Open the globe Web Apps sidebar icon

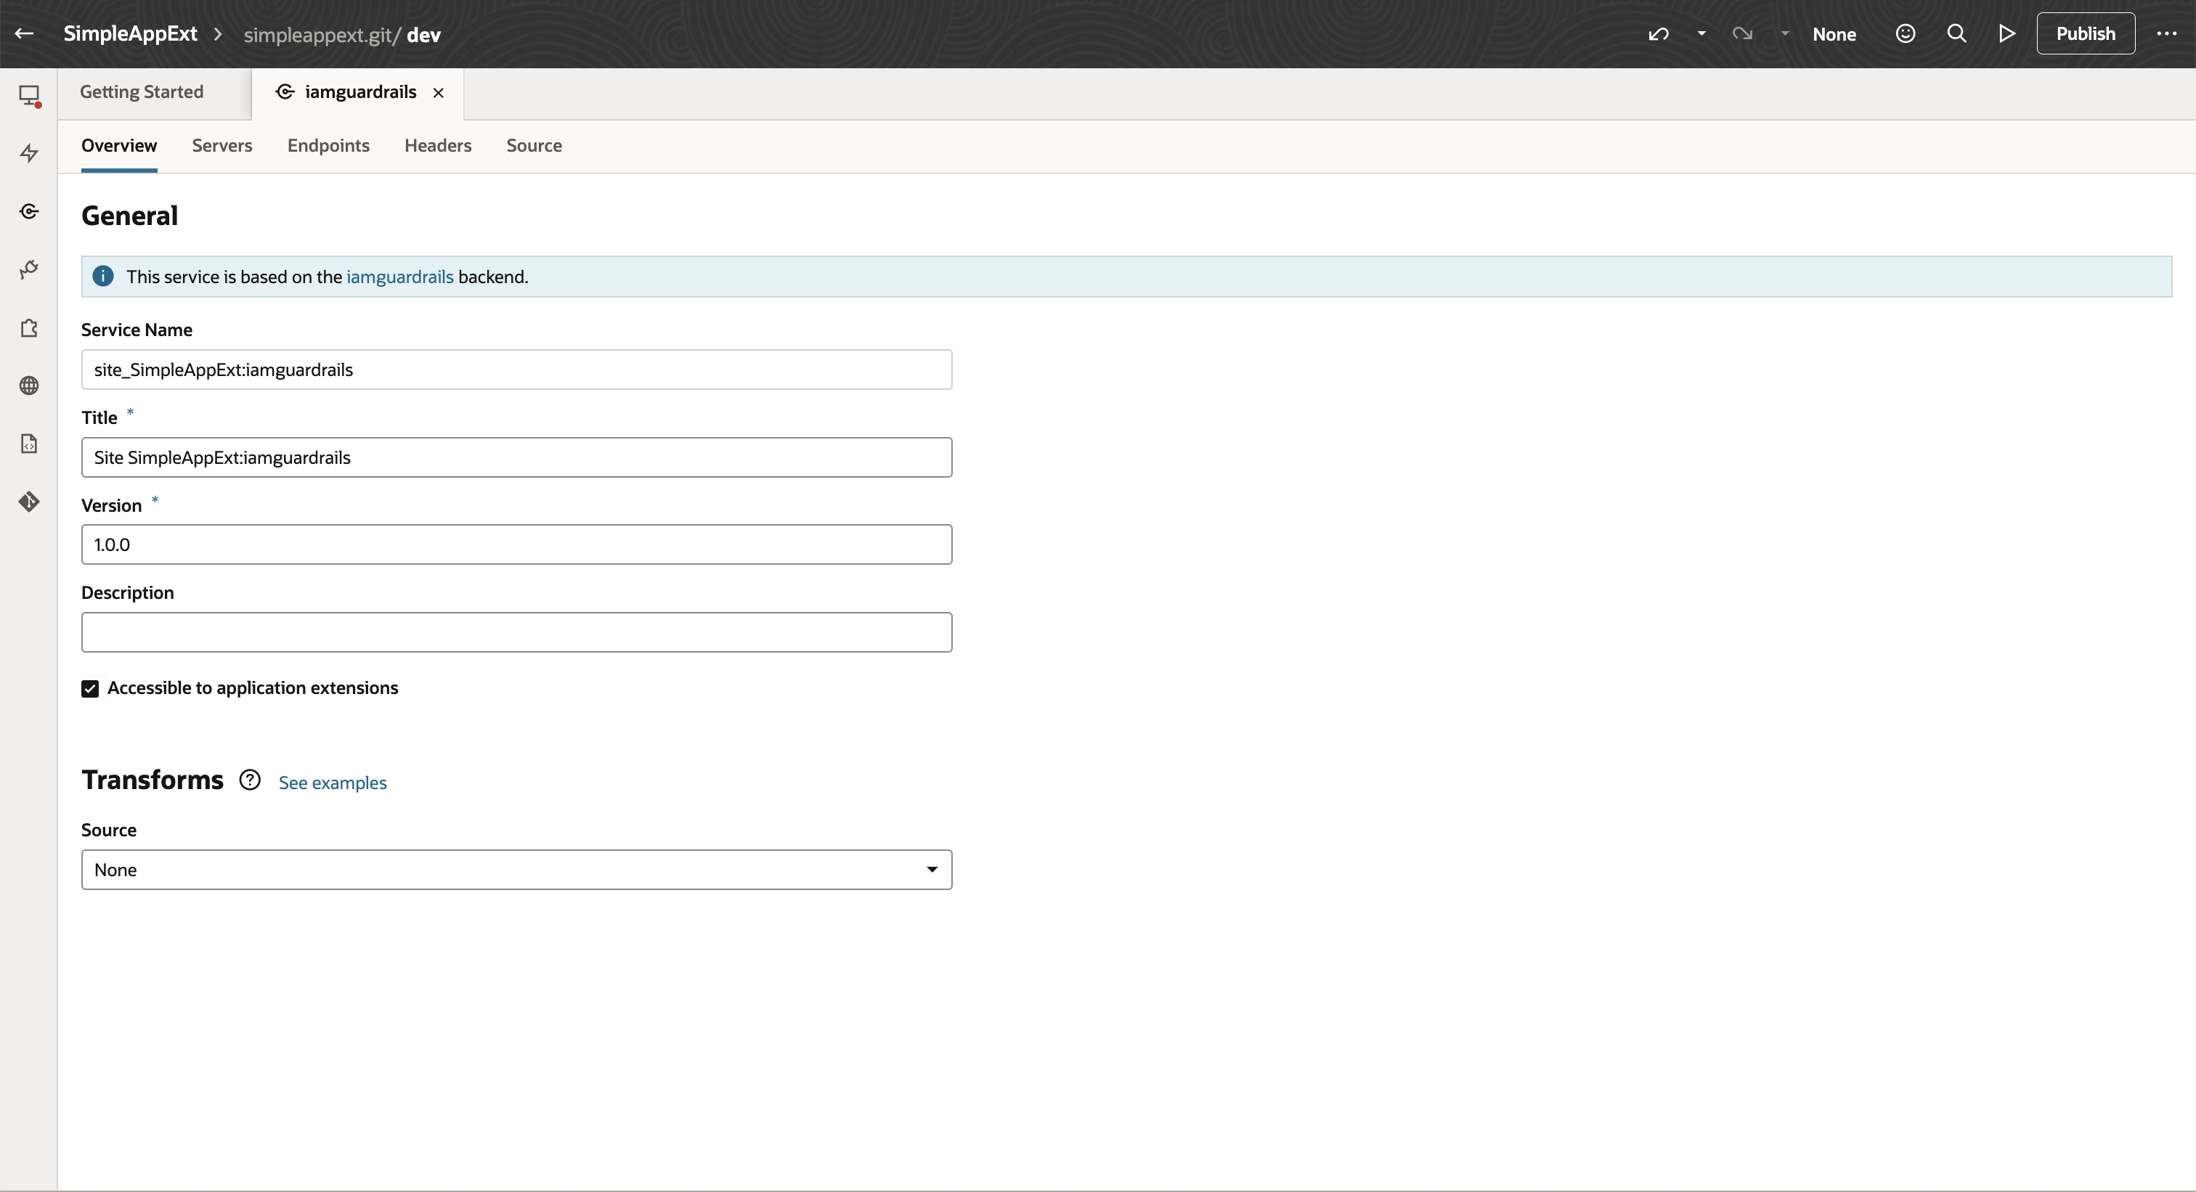click(x=29, y=386)
